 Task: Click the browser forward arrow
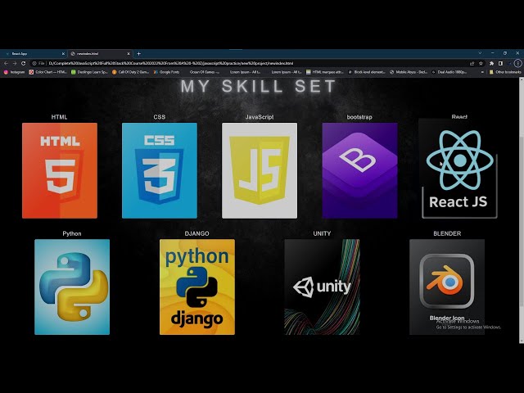tap(15, 63)
